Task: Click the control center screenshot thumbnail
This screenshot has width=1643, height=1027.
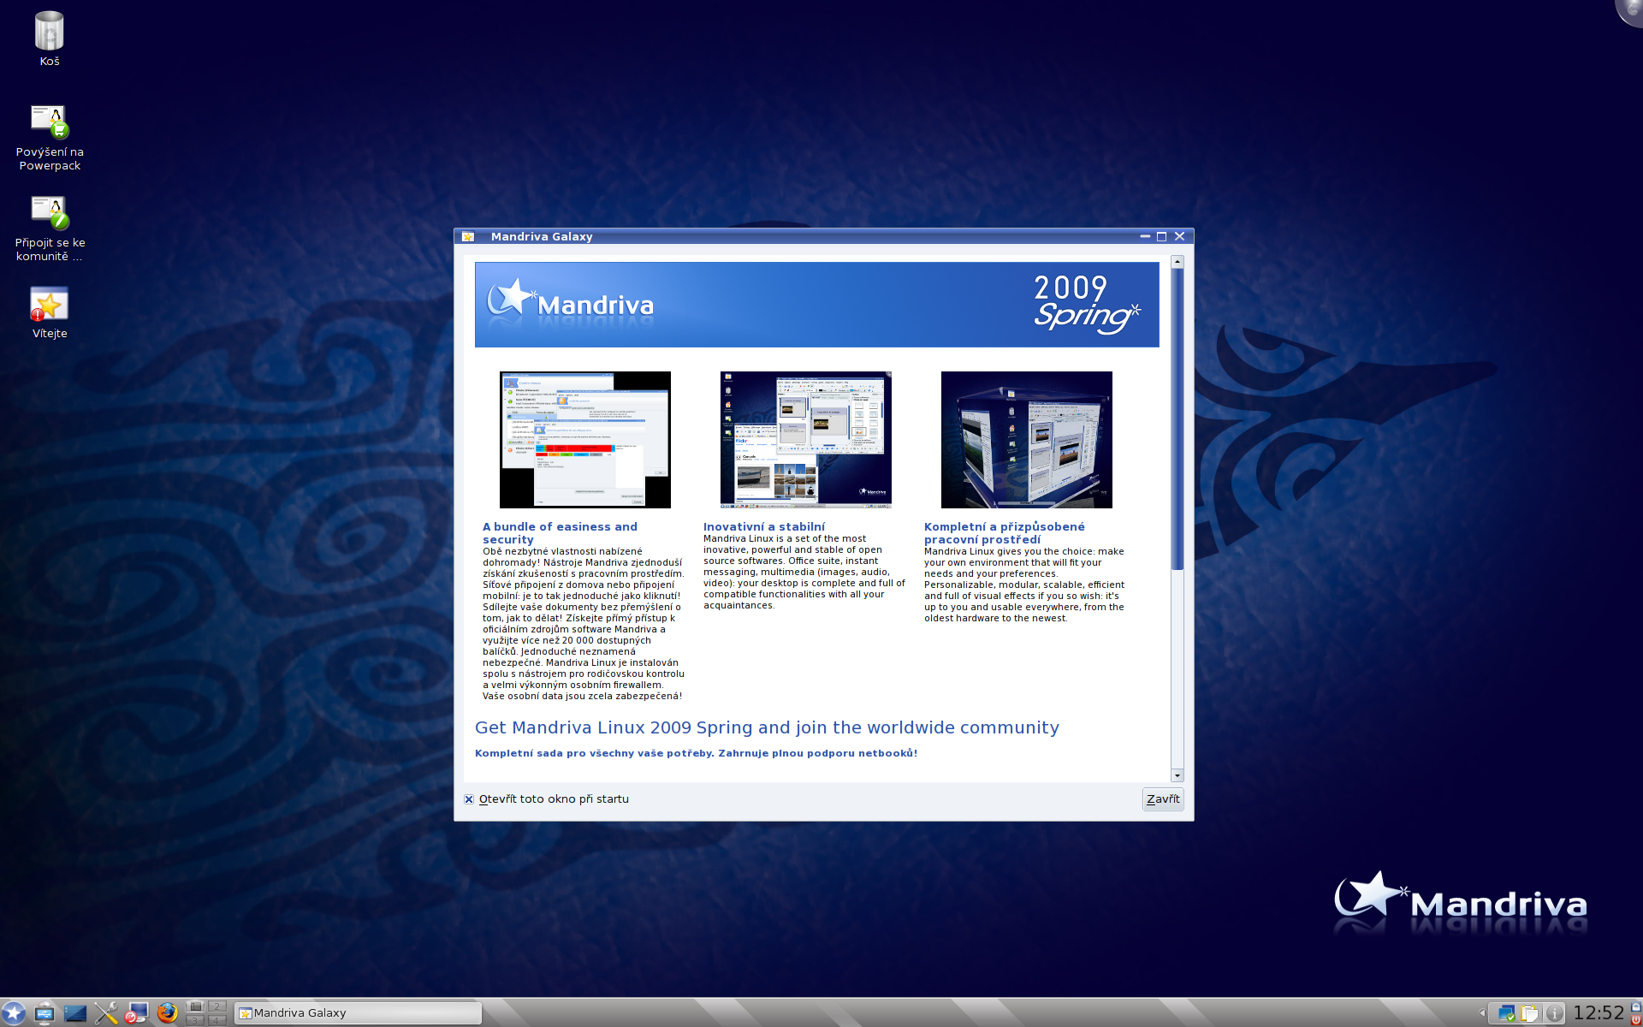Action: coord(585,440)
